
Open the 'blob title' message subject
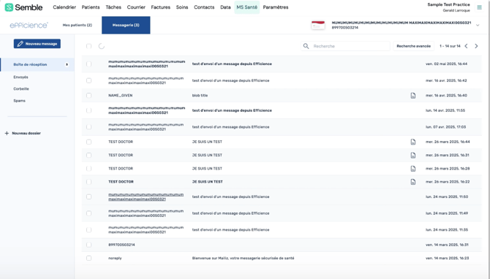[200, 96]
